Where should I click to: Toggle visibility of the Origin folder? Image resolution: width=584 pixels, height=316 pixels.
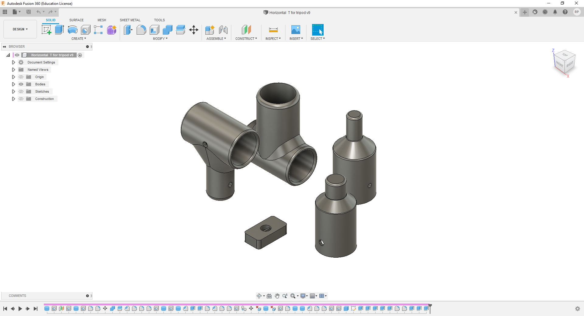(21, 77)
